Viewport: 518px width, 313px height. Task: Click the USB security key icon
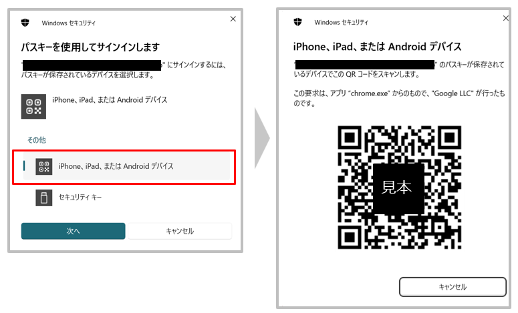point(44,198)
